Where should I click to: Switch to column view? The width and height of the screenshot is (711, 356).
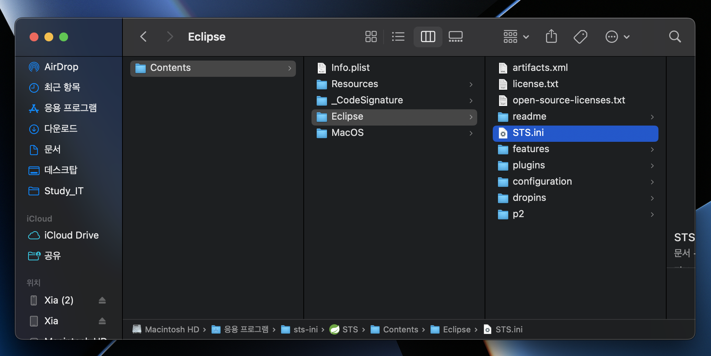[428, 37]
